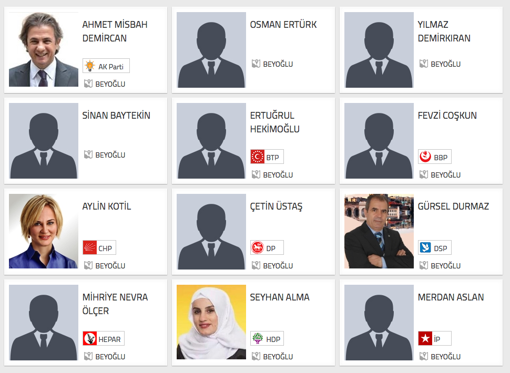Open Aylin Kotil's portrait thumbnail
510x373 pixels.
44,231
